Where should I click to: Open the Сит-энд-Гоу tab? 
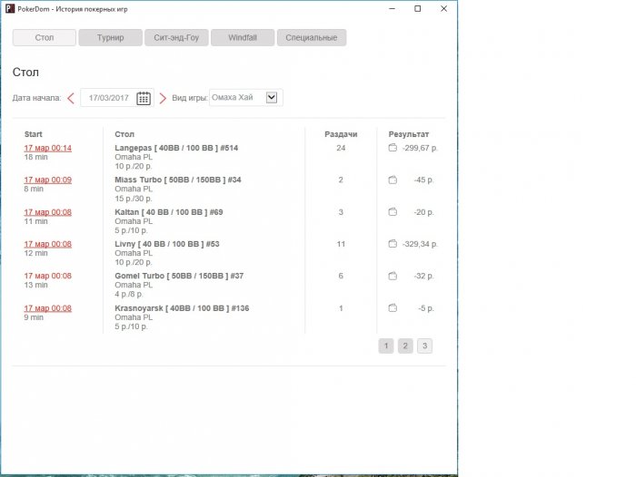click(176, 38)
